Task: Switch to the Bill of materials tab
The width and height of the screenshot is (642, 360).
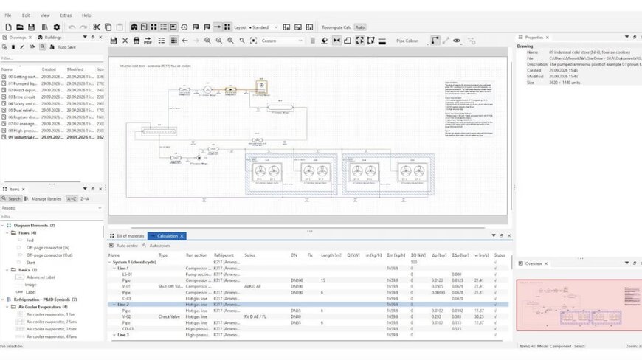Action: (127, 236)
